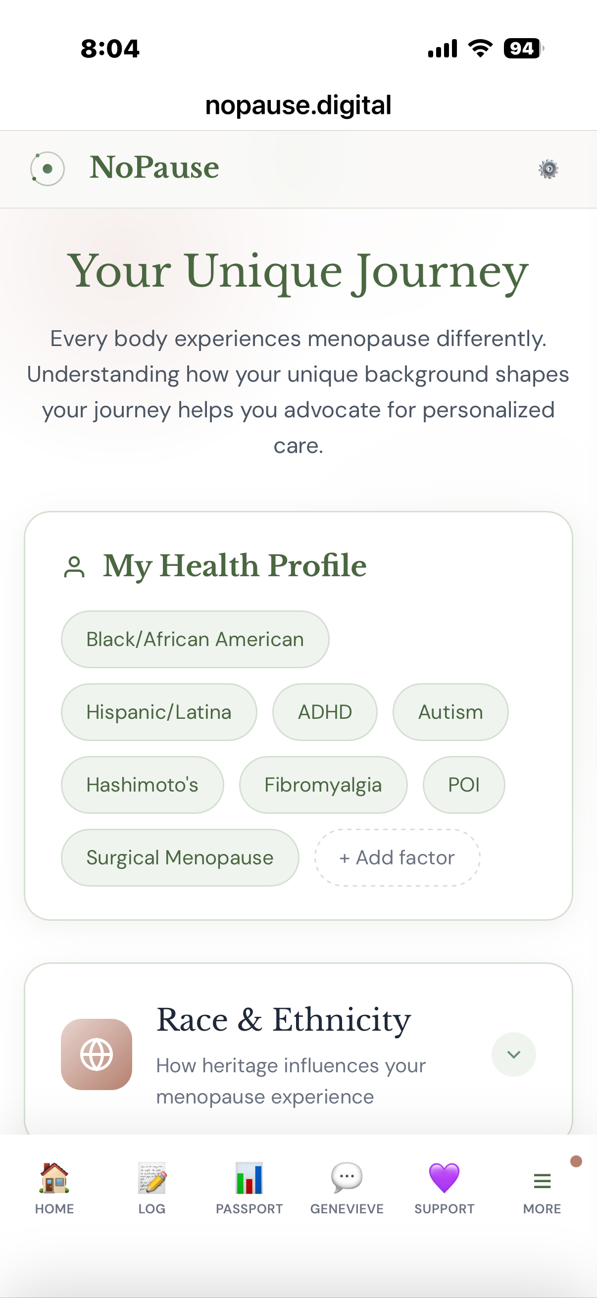Tap the Fibromyalgia chip
The height and width of the screenshot is (1298, 597).
tap(323, 785)
